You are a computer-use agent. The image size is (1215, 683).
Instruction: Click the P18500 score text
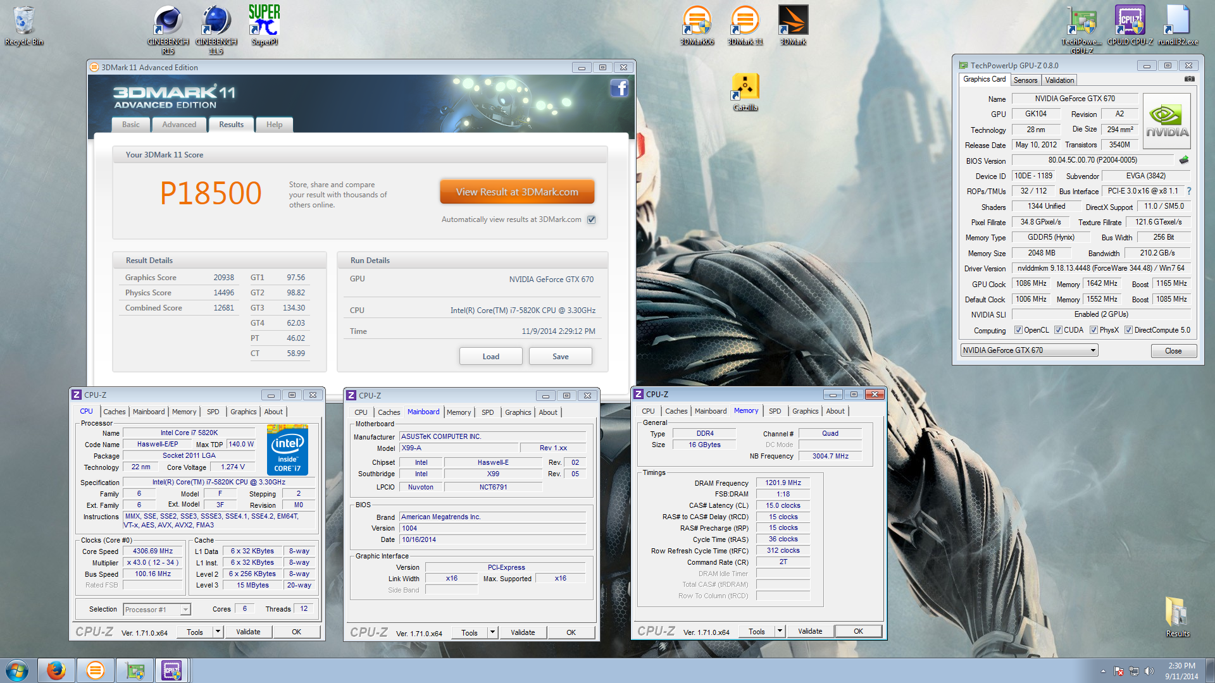click(x=211, y=194)
